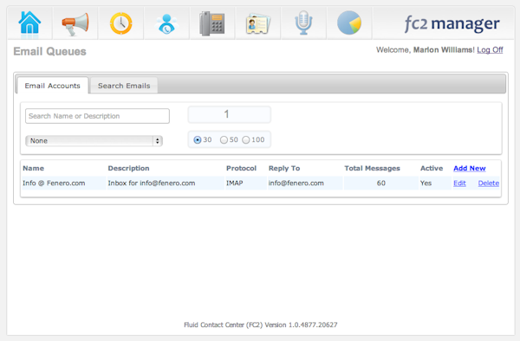Viewport: 520px width, 341px height.
Task: Click the Protocol column header
Action: point(242,168)
